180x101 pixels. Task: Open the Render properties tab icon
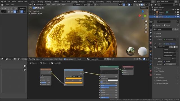coord(151,30)
